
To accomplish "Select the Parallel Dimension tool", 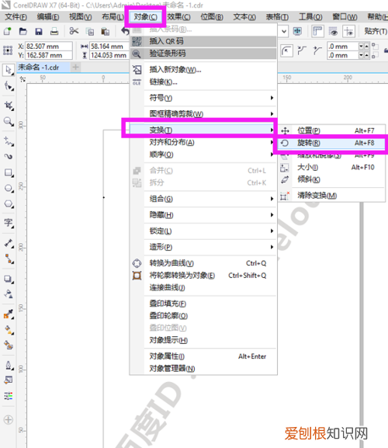I will 9,243.
